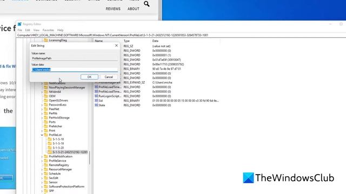Open REVIEWS on the webpage navigation
Viewport: 346px width, 194px height.
tap(113, 9)
